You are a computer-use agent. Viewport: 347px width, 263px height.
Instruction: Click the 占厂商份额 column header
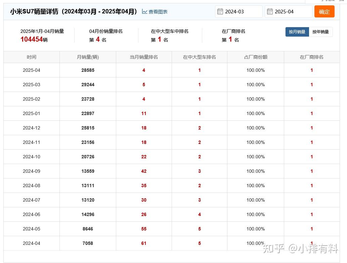(256, 57)
